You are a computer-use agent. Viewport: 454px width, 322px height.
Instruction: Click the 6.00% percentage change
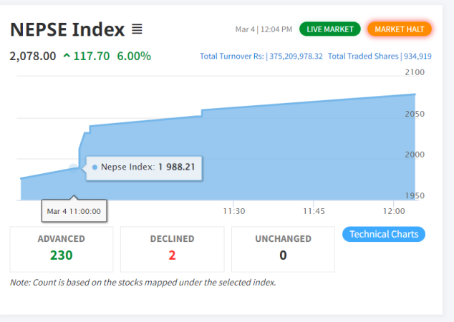click(x=134, y=56)
